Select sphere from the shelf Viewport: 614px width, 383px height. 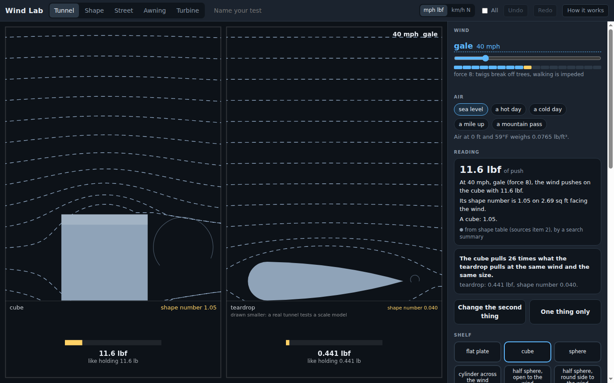click(x=578, y=352)
